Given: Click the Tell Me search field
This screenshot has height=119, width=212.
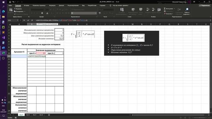Looking at the screenshot, I should tap(121, 6).
